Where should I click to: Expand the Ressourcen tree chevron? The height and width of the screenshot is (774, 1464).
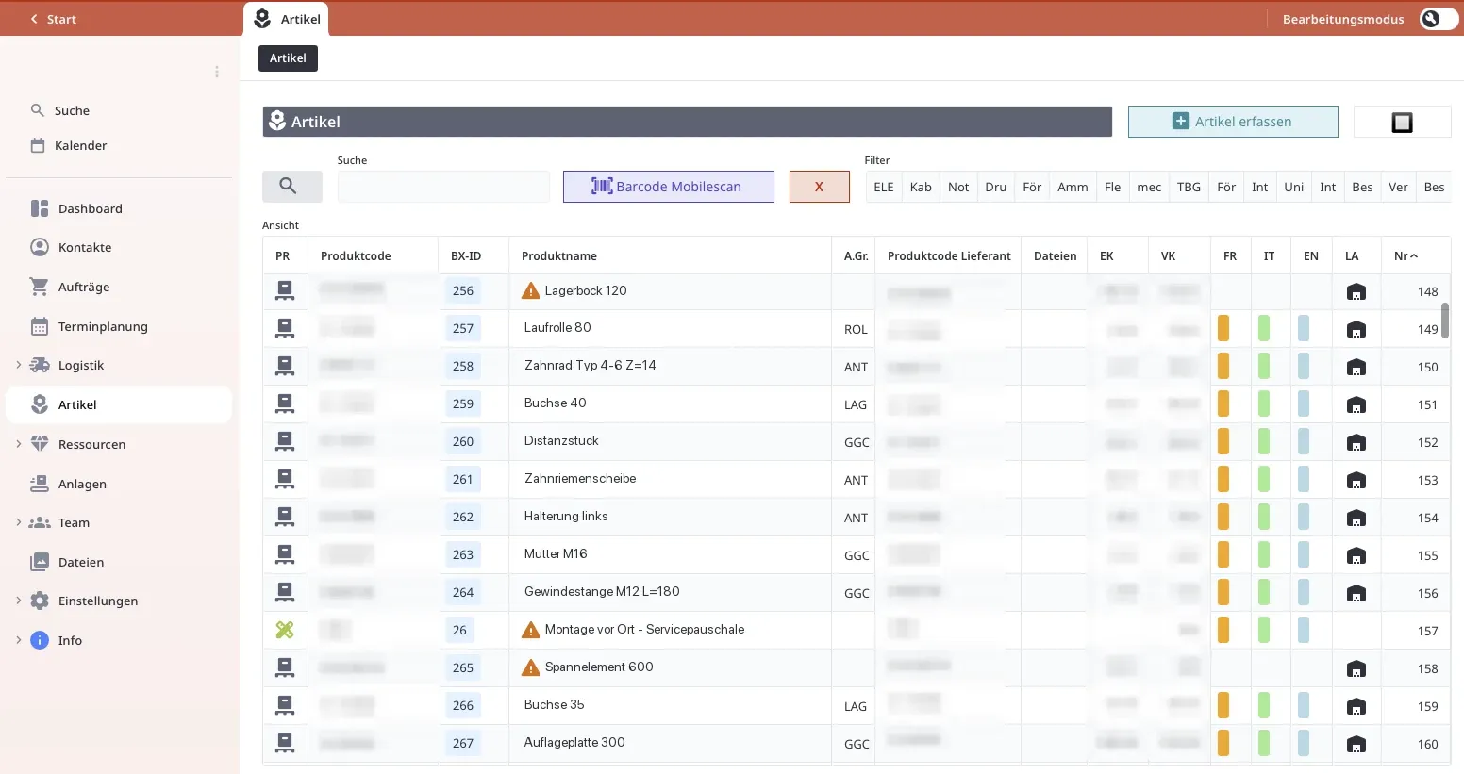[x=18, y=444]
